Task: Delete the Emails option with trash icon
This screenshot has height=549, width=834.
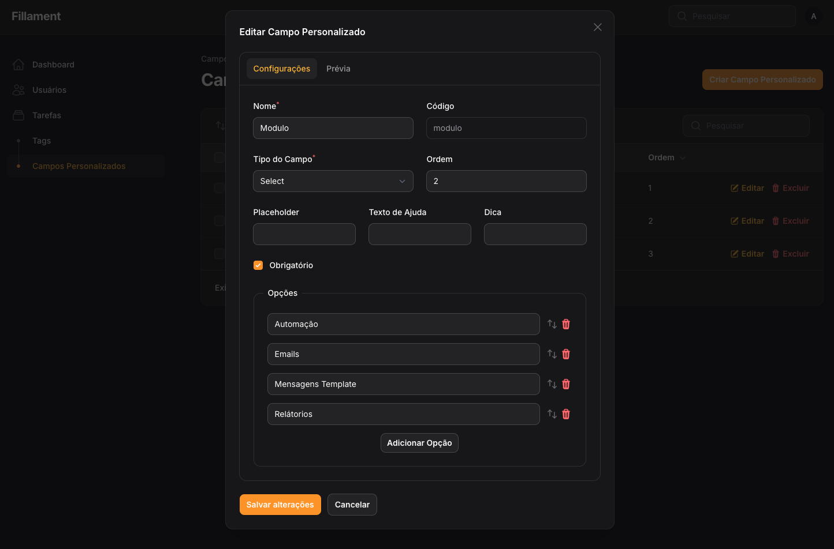Action: pyautogui.click(x=566, y=354)
